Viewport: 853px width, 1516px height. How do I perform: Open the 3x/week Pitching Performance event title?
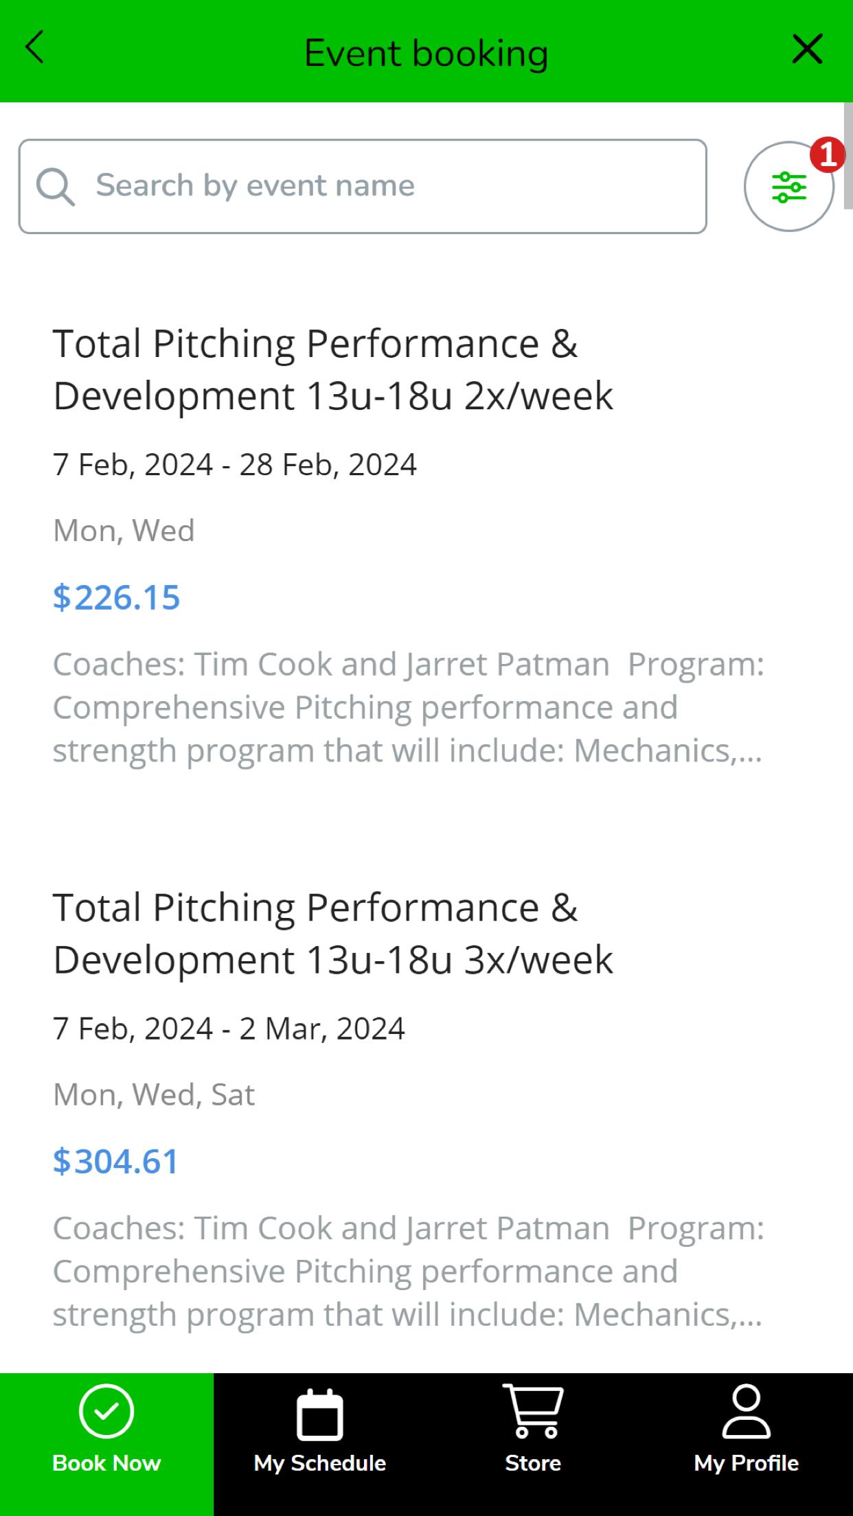pos(333,933)
